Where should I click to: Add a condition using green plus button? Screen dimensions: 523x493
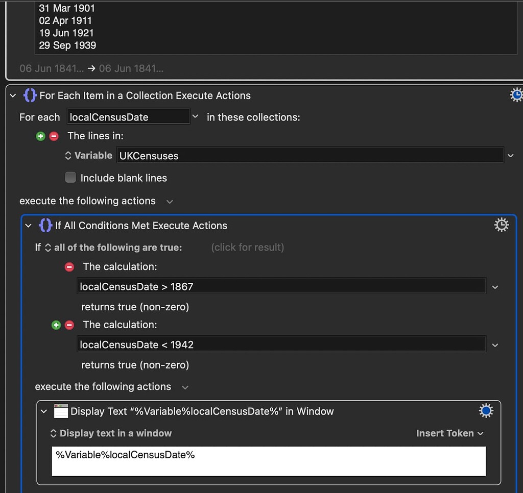pyautogui.click(x=56, y=325)
